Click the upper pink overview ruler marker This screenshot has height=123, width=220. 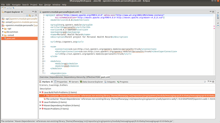coord(214,26)
